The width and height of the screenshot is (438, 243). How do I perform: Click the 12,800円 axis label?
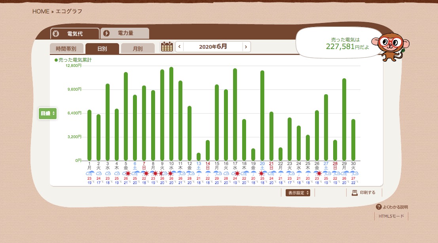click(74, 66)
